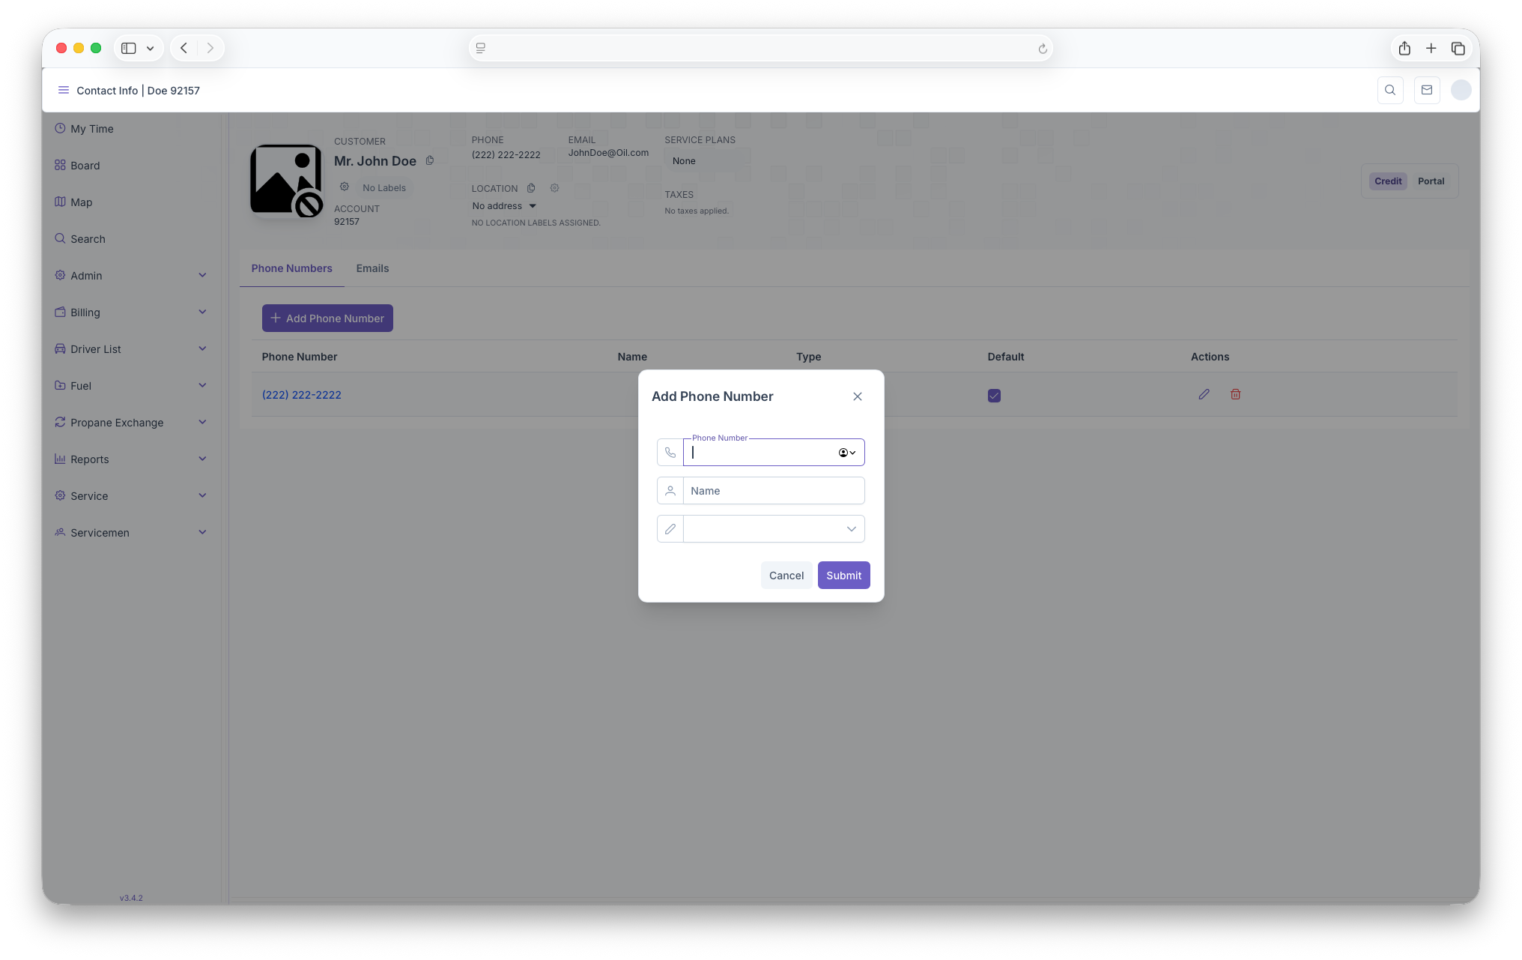Viewport: 1522px width, 960px height.
Task: Click the red trash delete icon
Action: pos(1235,394)
